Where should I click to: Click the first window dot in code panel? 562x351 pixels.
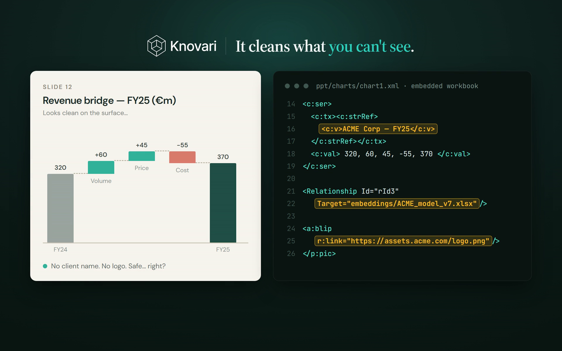(287, 86)
